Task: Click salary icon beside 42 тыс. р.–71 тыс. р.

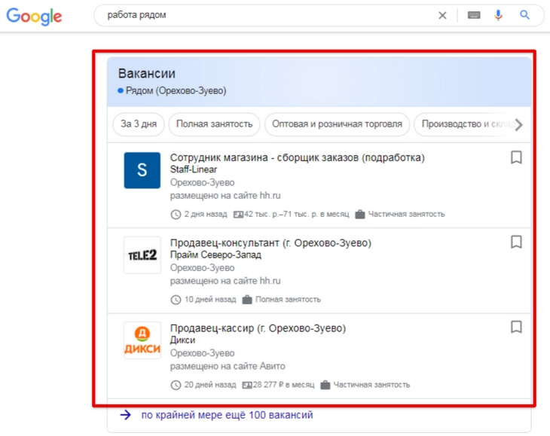Action: point(239,214)
